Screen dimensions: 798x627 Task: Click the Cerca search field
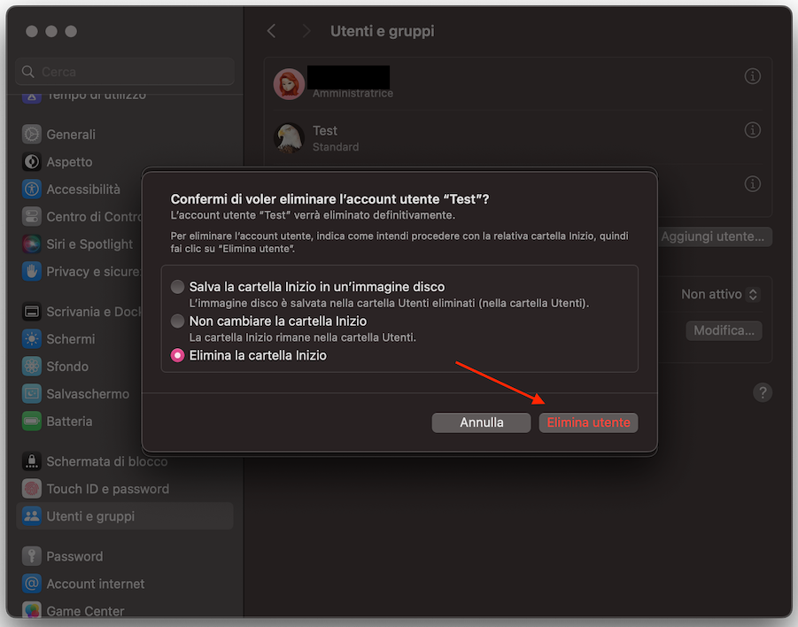pos(124,71)
